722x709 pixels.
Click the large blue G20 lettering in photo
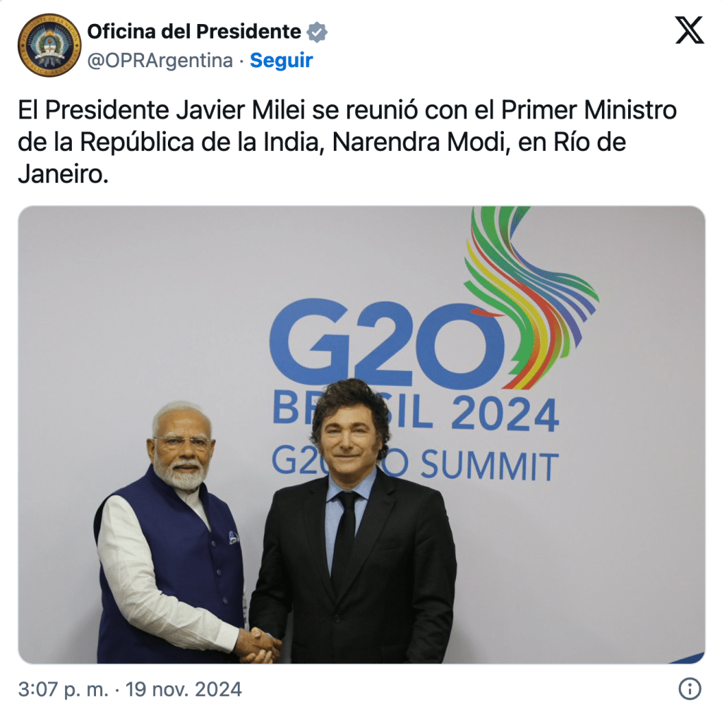click(x=387, y=343)
